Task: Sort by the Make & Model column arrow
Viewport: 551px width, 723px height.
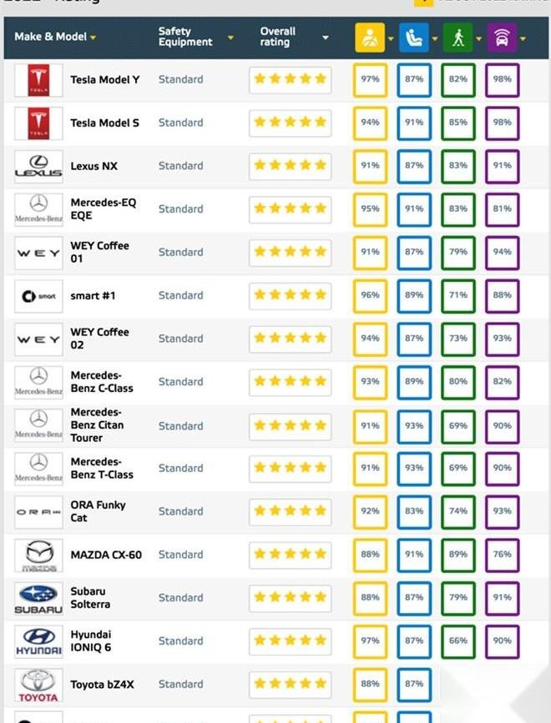Action: 93,38
